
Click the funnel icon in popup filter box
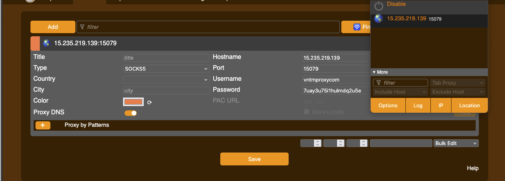click(378, 83)
